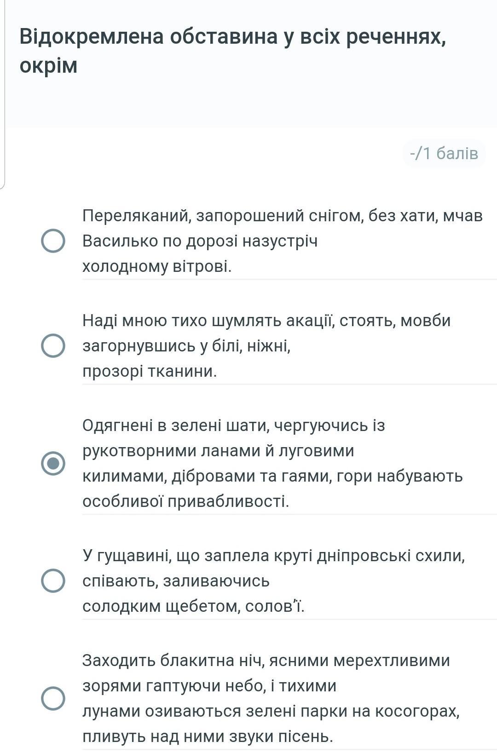The width and height of the screenshot is (497, 753).
Task: Select the radio for "Переляканий, запорошений снігом" answer
Action: point(53,241)
